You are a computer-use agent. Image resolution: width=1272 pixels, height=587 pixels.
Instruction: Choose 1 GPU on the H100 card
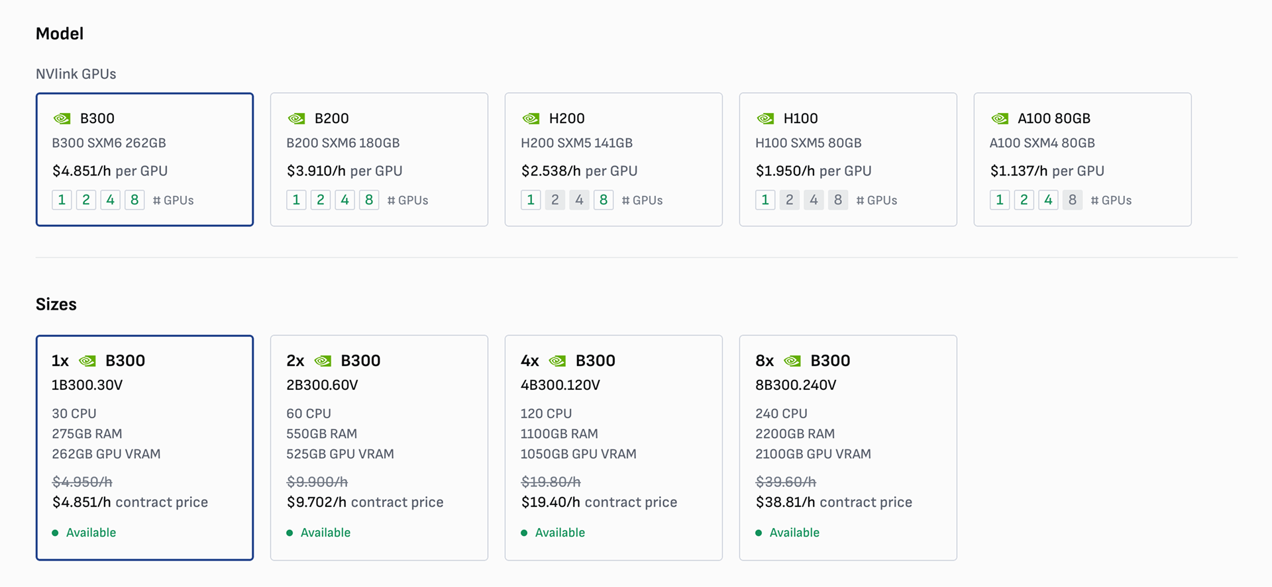765,200
